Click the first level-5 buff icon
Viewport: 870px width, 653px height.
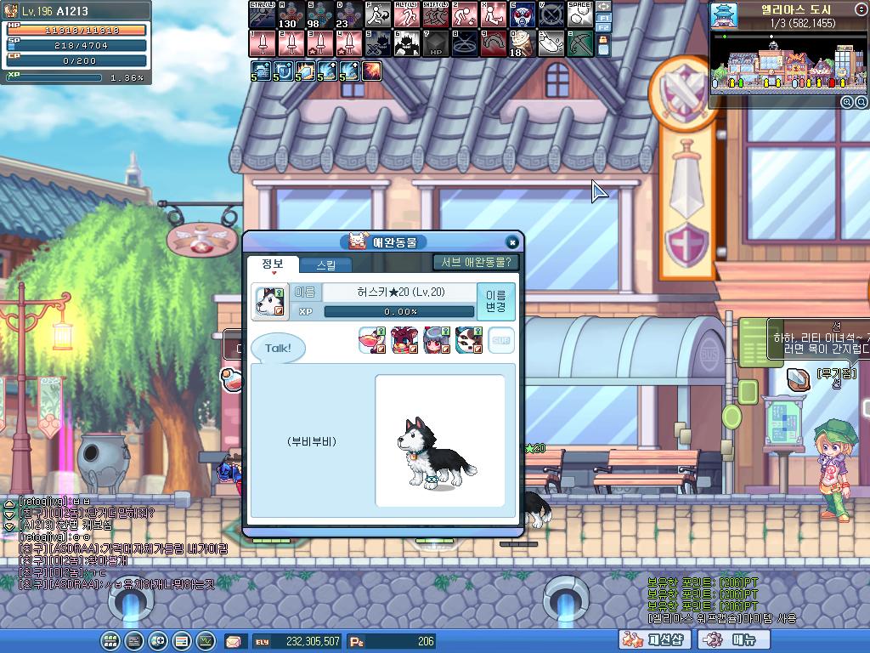[261, 71]
